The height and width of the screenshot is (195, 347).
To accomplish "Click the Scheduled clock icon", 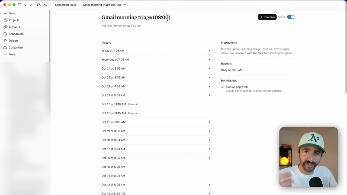I will pos(5,34).
